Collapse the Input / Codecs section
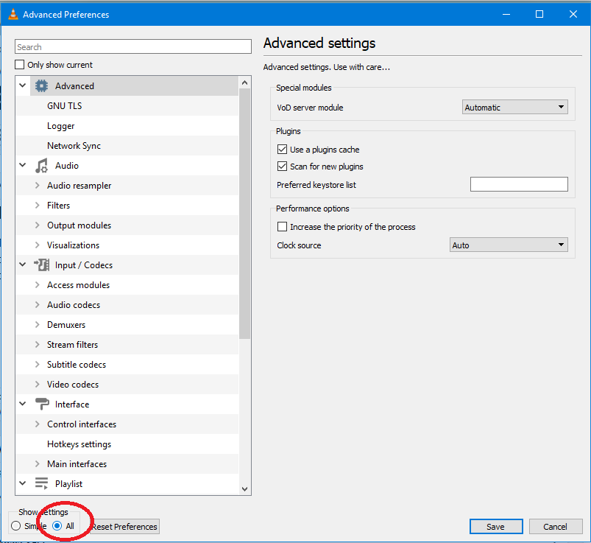Viewport: 591px width, 543px height. (23, 265)
